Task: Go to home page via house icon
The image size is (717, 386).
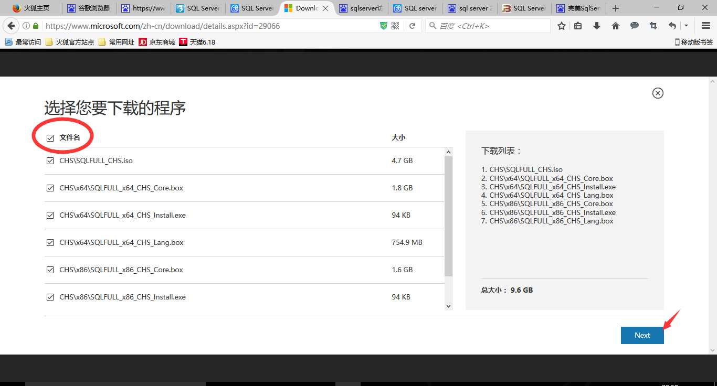Action: (x=616, y=26)
